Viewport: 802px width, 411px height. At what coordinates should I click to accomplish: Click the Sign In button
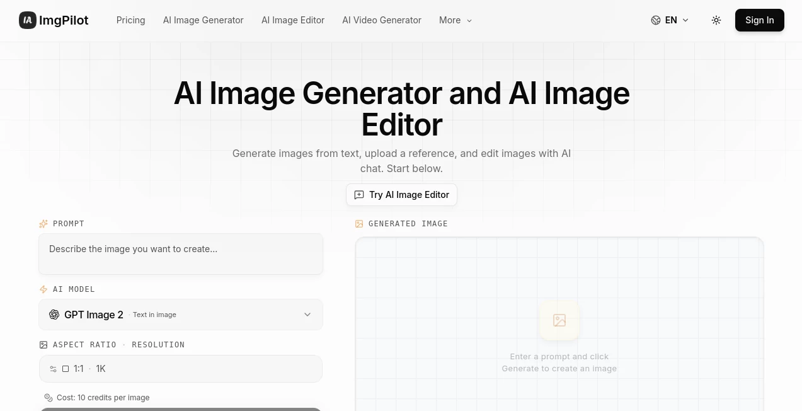(760, 20)
